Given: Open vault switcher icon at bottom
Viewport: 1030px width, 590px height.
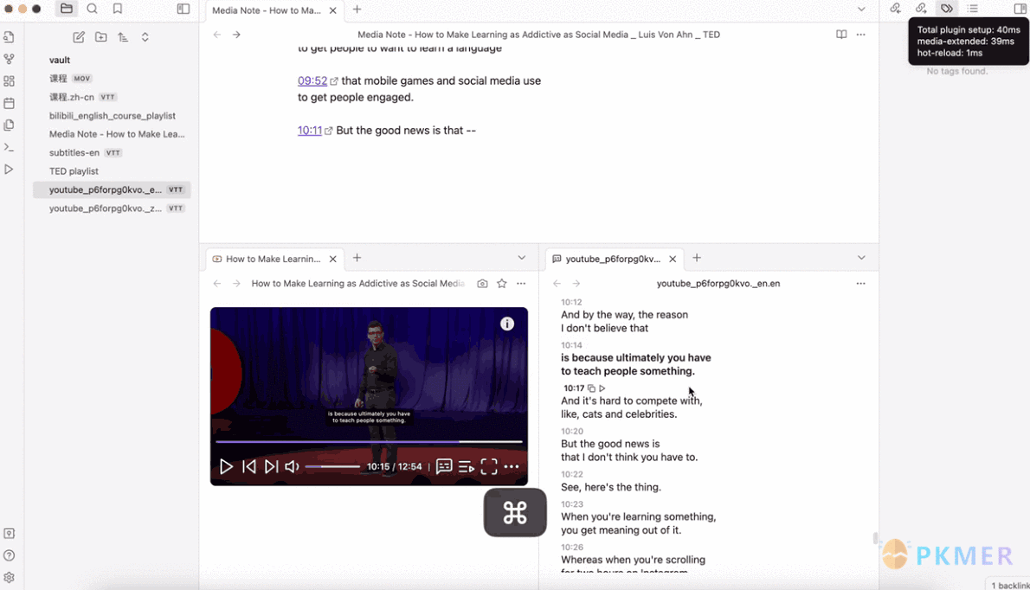Looking at the screenshot, I should click(10, 534).
